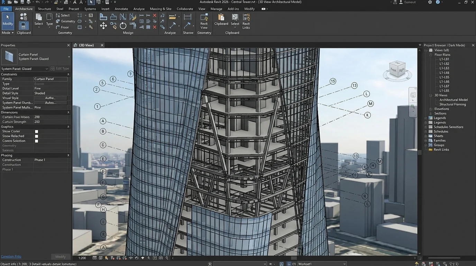This screenshot has width=476, height=266.
Task: Select the Rotate circle tool
Action: (x=123, y=26)
